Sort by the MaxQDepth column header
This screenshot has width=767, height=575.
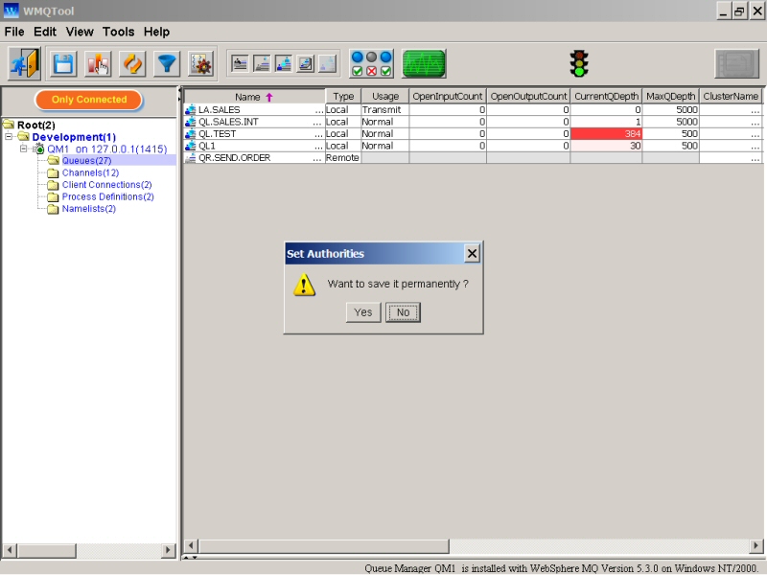point(670,97)
